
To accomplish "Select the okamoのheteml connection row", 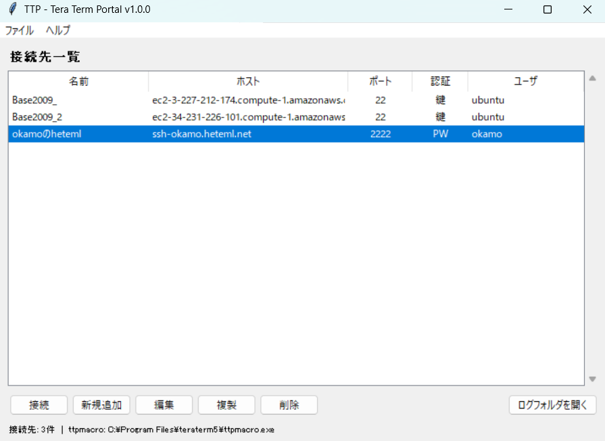I will point(296,134).
